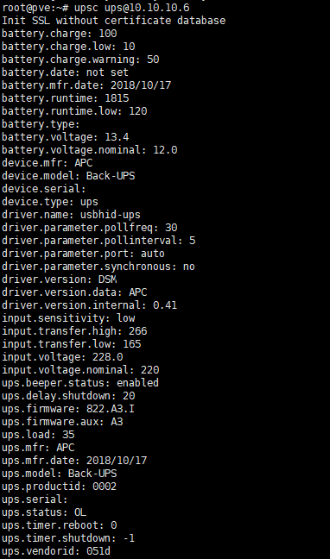
Task: Click the driver.version: DSM line
Action: [x=60, y=279]
